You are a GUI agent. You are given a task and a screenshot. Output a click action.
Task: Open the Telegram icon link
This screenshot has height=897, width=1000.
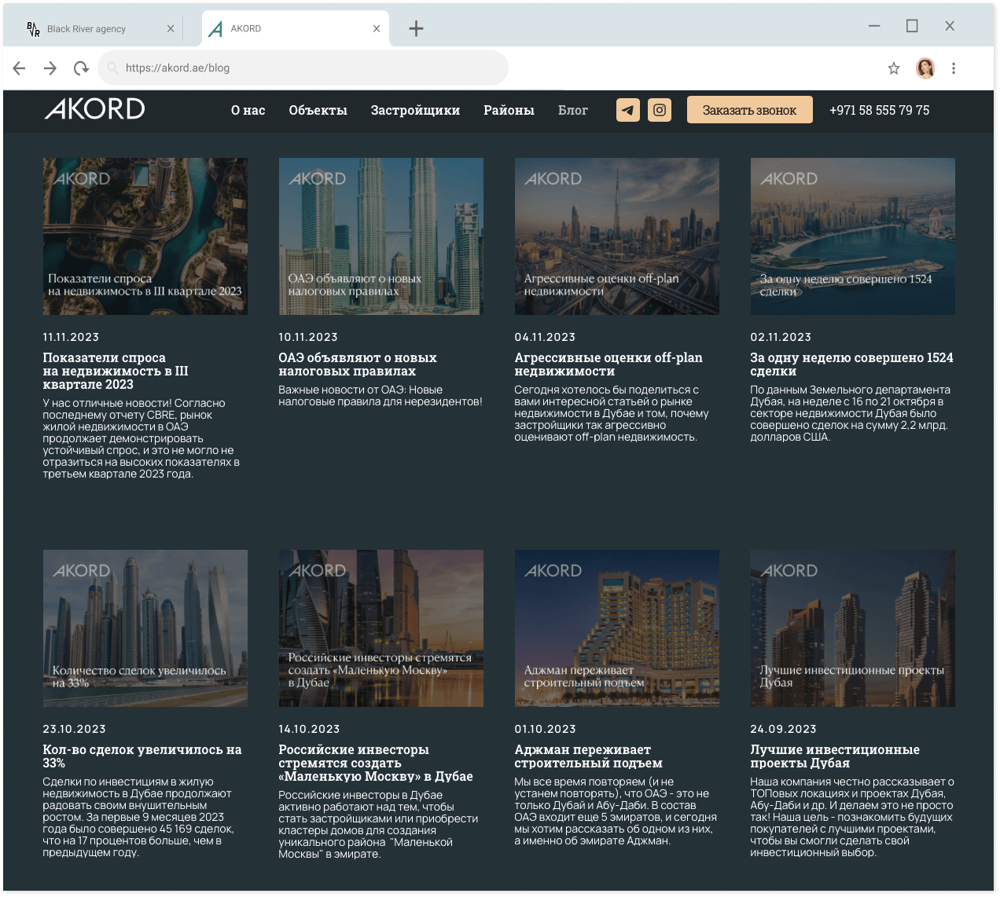click(627, 110)
